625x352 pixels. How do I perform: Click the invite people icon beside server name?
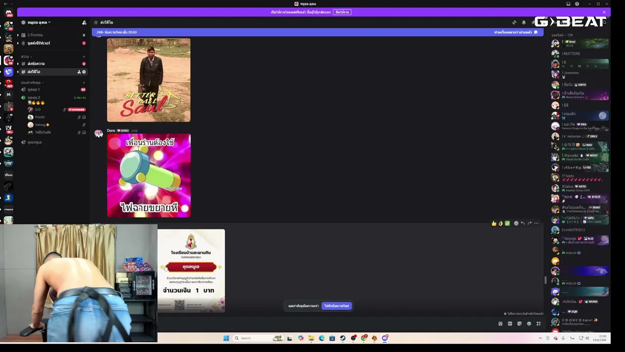point(84,22)
